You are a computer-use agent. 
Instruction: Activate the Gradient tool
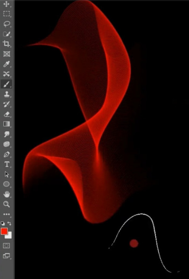6,124
